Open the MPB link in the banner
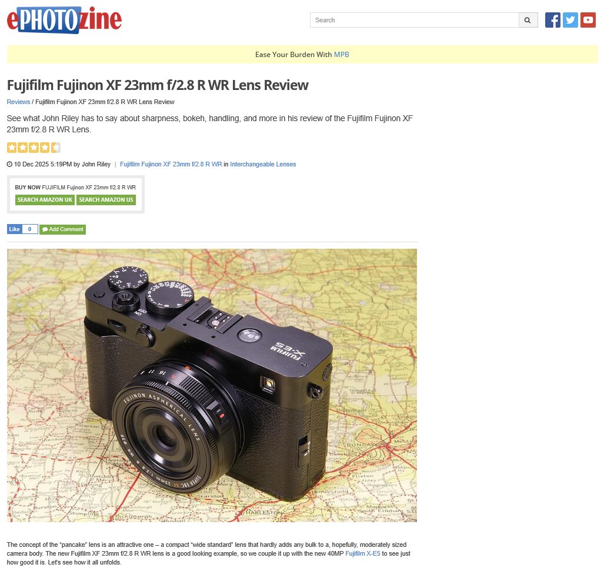604x571 pixels. click(341, 55)
